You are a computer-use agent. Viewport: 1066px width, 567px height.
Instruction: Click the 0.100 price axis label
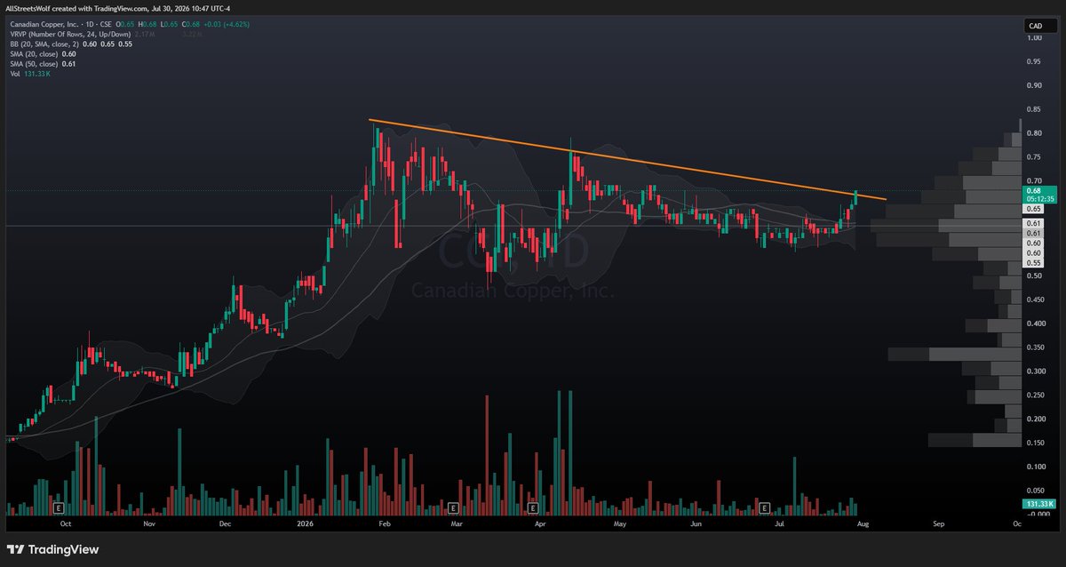(1035, 467)
